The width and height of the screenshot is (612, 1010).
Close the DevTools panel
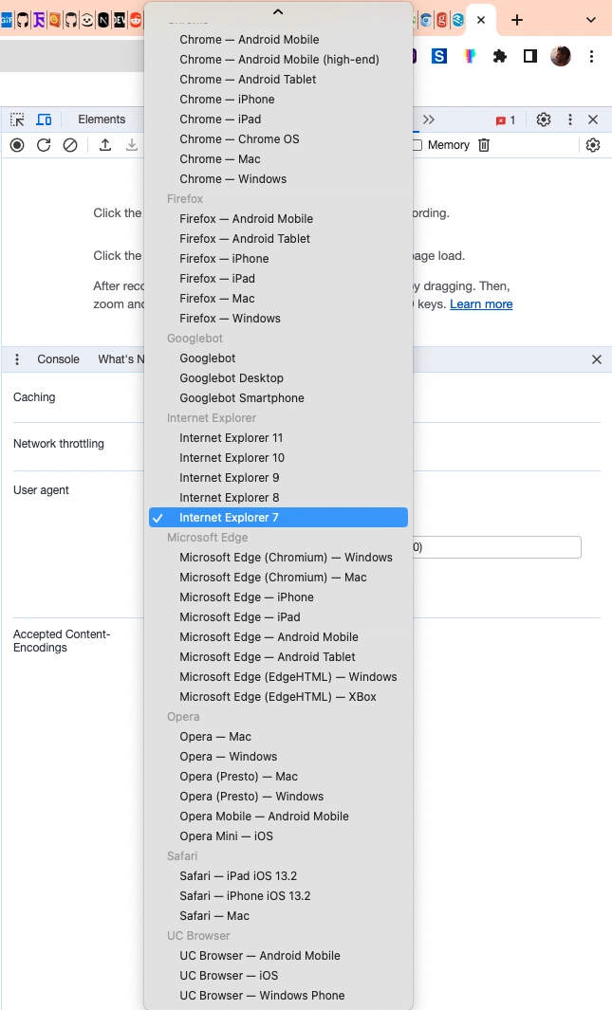[593, 119]
